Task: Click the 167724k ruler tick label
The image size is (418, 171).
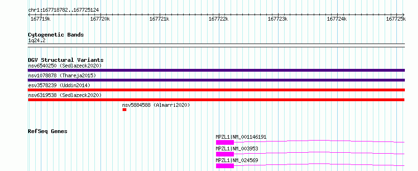Action: (337, 19)
